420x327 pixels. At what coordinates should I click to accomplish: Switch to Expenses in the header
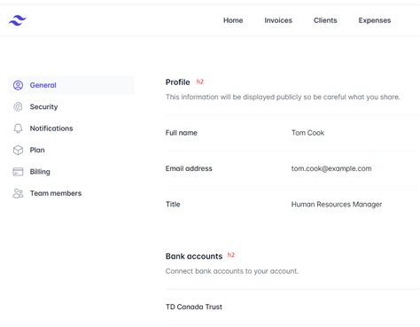pyautogui.click(x=375, y=20)
